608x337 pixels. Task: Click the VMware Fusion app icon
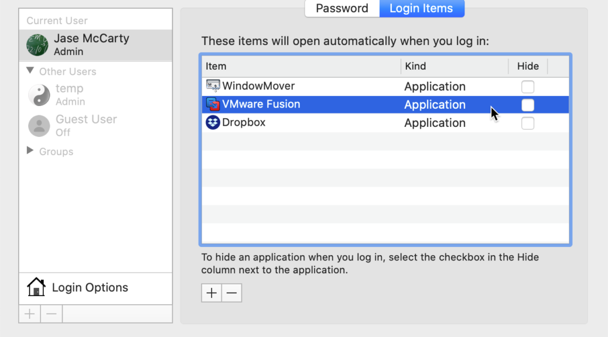click(213, 104)
